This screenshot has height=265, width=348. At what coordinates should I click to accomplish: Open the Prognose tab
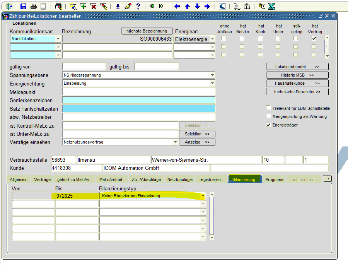(274, 180)
